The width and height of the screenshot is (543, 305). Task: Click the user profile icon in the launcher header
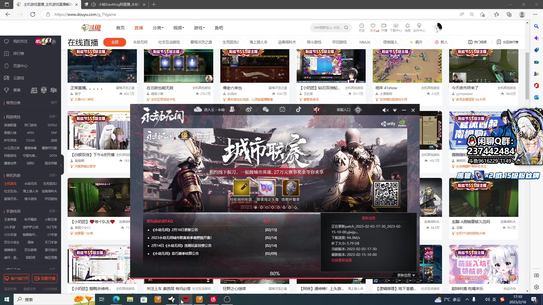232,110
